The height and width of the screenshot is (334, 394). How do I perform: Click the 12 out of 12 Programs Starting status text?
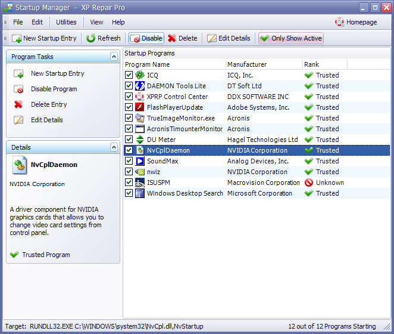332,326
